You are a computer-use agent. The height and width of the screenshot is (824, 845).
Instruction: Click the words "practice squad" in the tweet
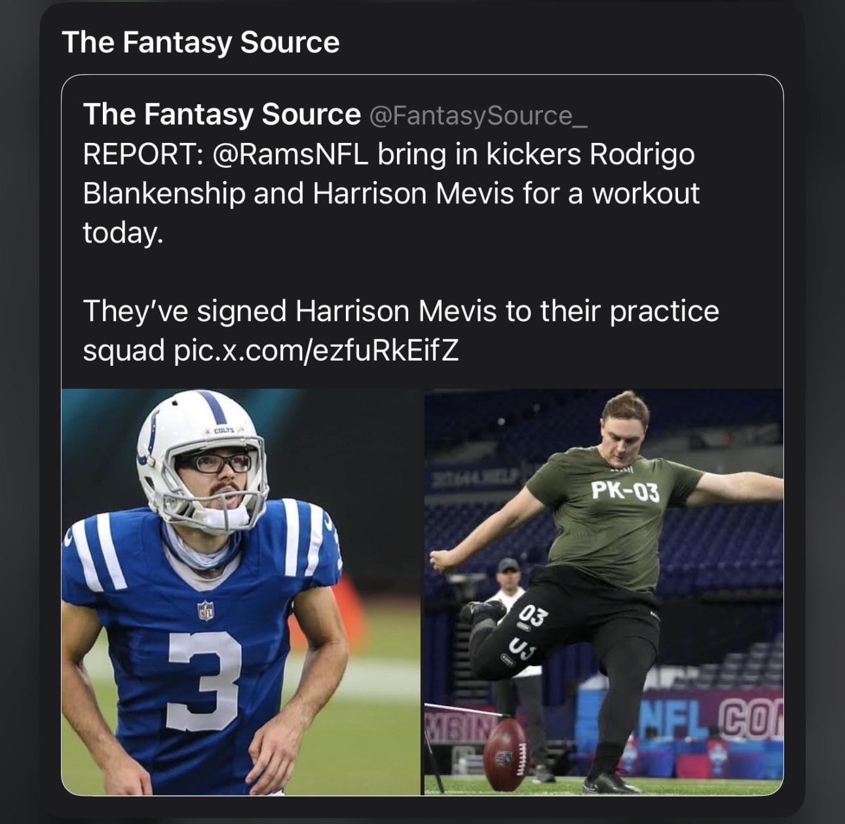[x=663, y=311]
